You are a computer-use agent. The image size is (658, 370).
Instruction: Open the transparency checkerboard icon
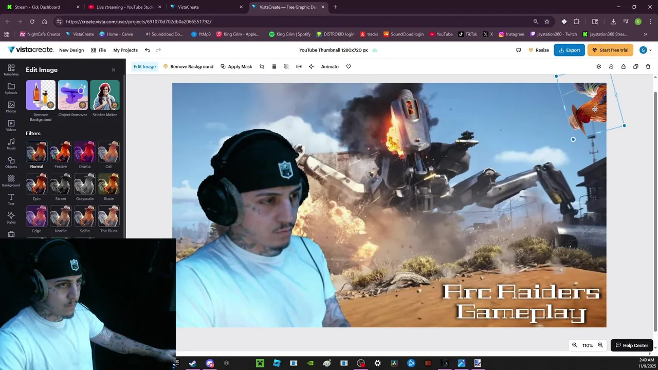pos(286,66)
